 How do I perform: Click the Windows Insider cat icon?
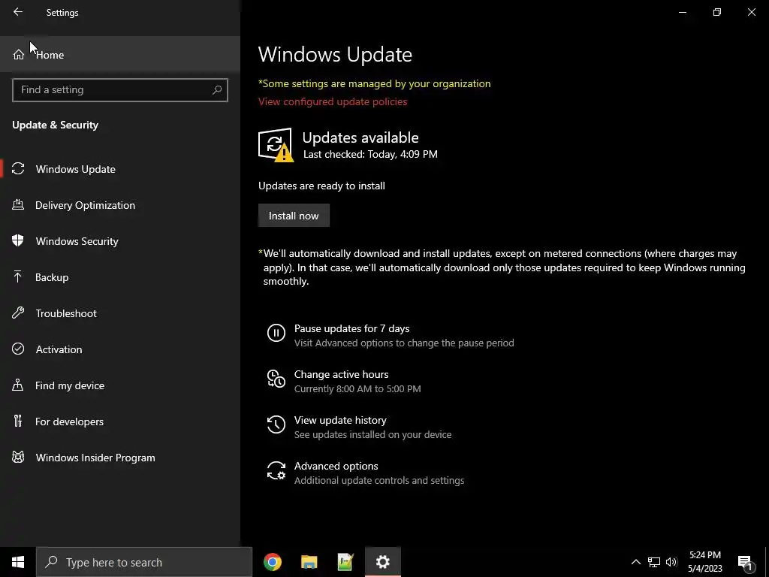tap(18, 458)
